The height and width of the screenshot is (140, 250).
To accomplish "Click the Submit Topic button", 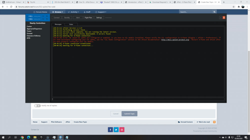I will tap(129, 114).
